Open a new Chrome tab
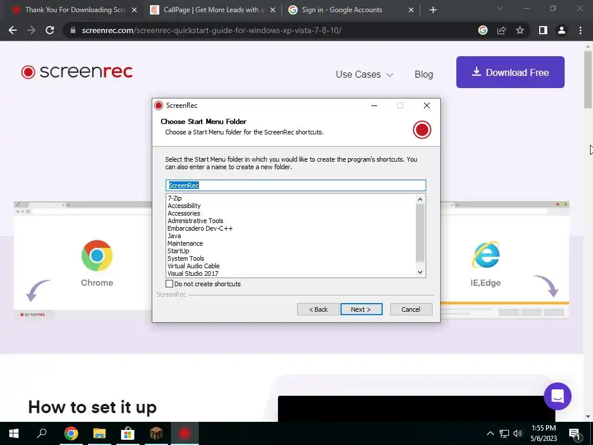The image size is (593, 445). tap(433, 10)
